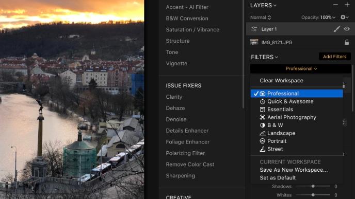Click the Shadows slider handle

coord(313,186)
